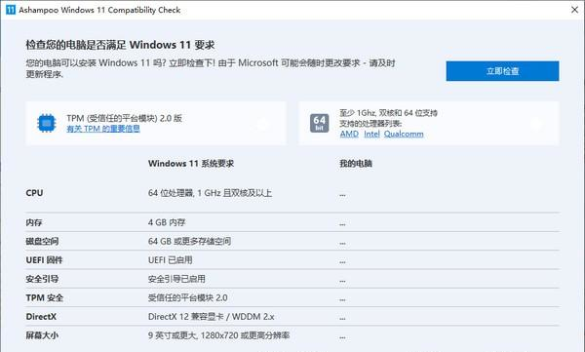Open the Qualcomm supported processors link
585x352 pixels.
404,134
